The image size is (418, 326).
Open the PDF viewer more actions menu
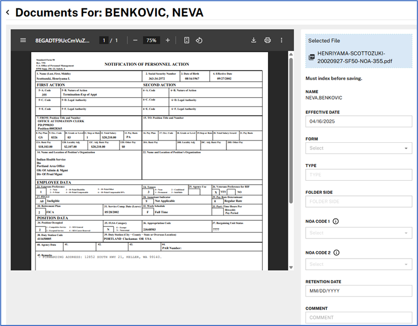[282, 40]
